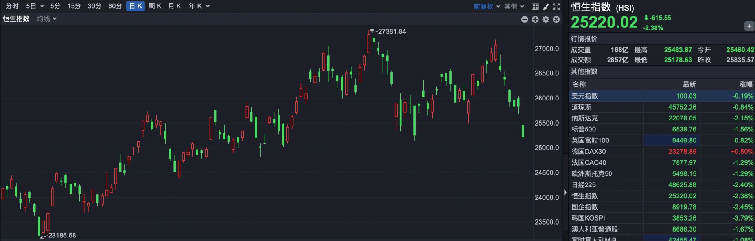Select the drawing brush tool
This screenshot has height=241, width=755.
[546, 6]
